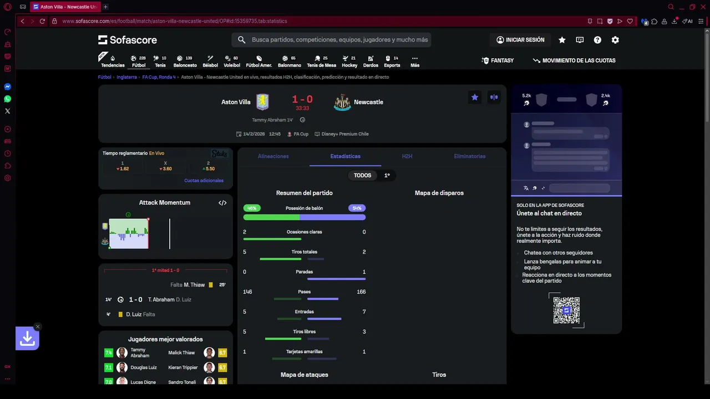The height and width of the screenshot is (399, 710).
Task: Bookmark page with heart icon
Action: coord(630,21)
